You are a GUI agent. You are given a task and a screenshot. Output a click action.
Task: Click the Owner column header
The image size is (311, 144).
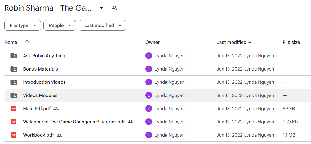[153, 42]
